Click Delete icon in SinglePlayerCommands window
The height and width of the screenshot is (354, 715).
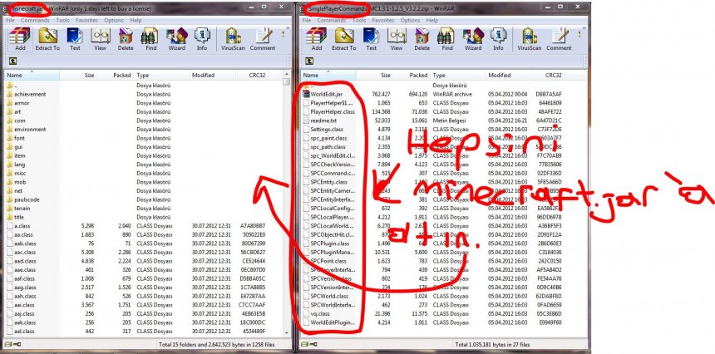422,39
